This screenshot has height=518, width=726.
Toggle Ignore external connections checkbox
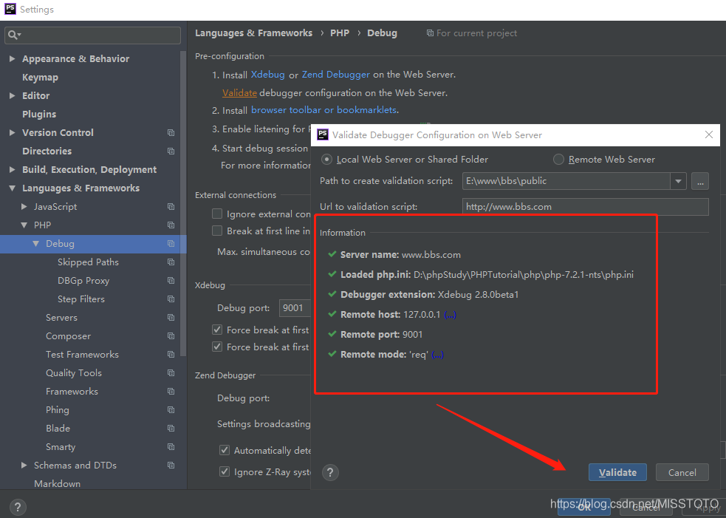[x=216, y=214]
